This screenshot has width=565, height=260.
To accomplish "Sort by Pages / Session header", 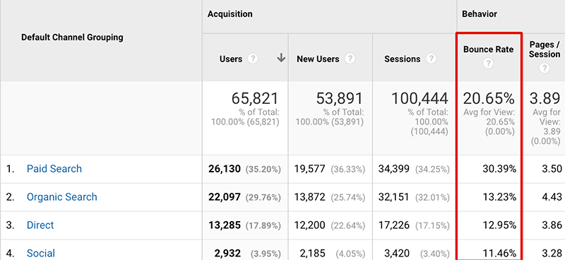I will [545, 49].
